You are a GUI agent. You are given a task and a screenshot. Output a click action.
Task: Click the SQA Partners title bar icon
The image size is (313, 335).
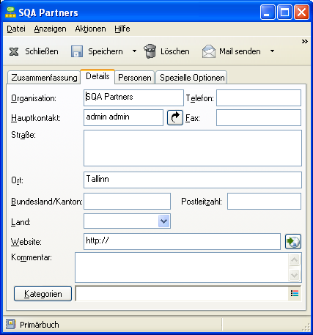(x=10, y=12)
